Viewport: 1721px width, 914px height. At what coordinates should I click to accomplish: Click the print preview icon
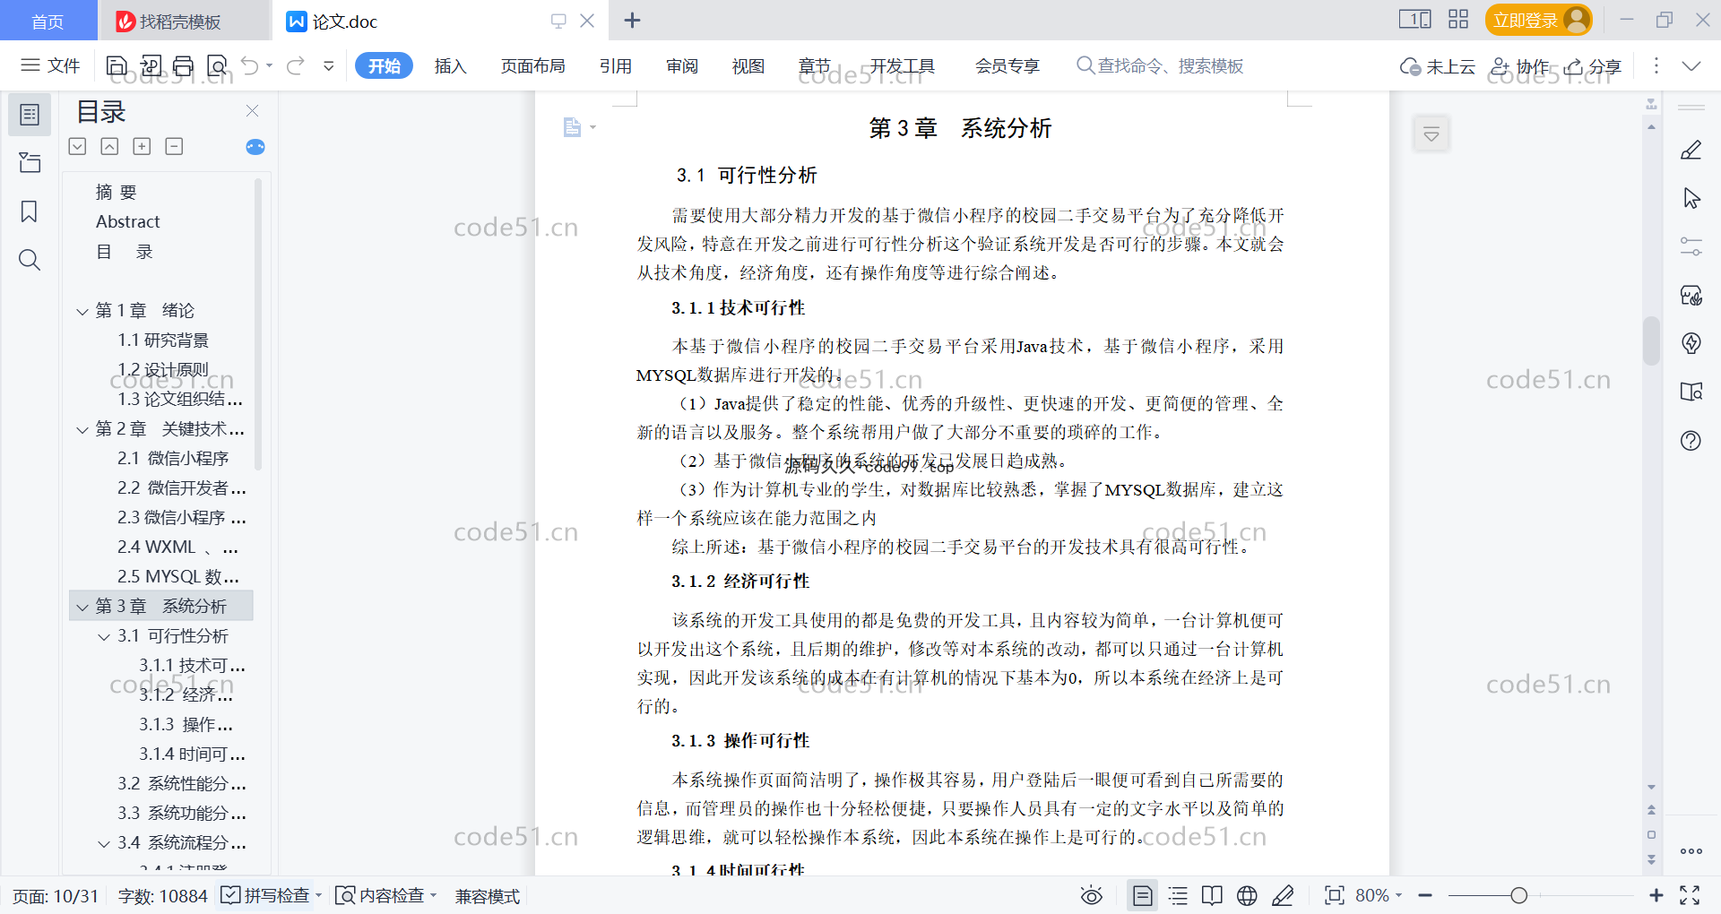tap(217, 65)
